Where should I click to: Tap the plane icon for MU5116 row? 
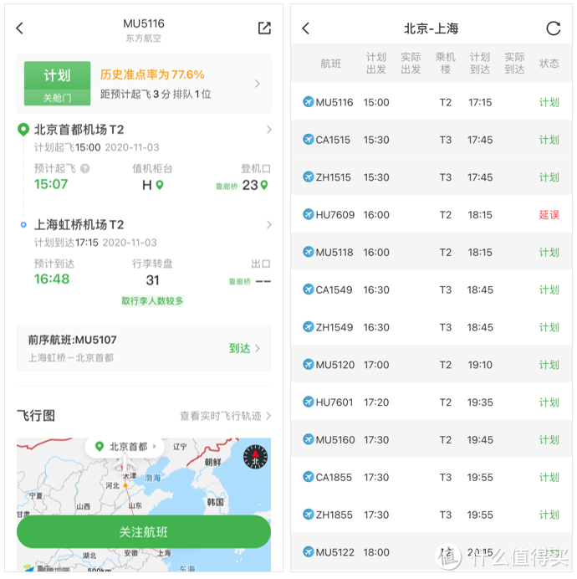click(308, 101)
